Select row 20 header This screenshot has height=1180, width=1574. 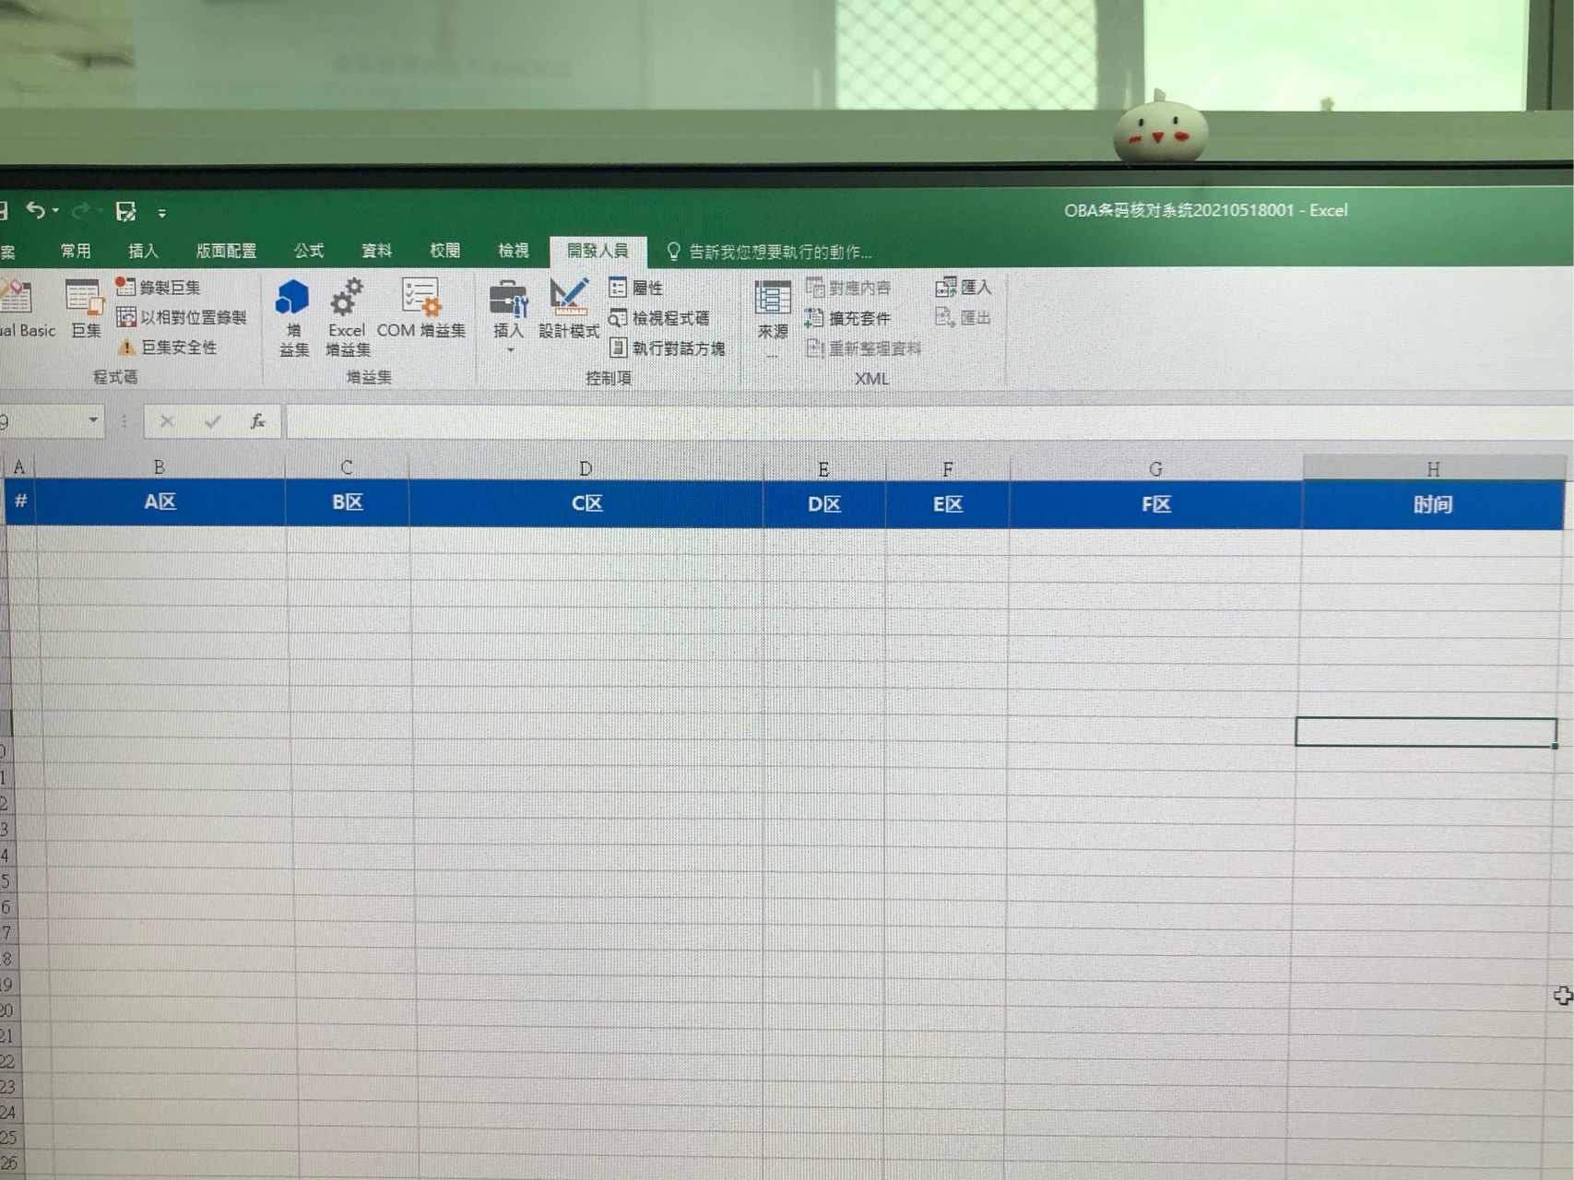[6, 1010]
